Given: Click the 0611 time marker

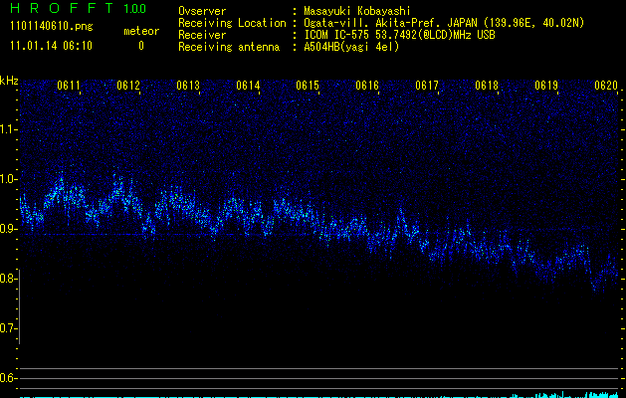Looking at the screenshot, I should [x=69, y=87].
